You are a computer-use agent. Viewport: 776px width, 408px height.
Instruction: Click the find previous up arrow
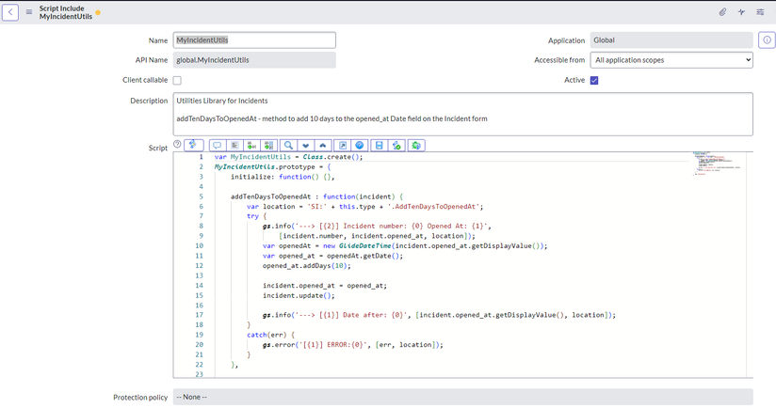[323, 145]
